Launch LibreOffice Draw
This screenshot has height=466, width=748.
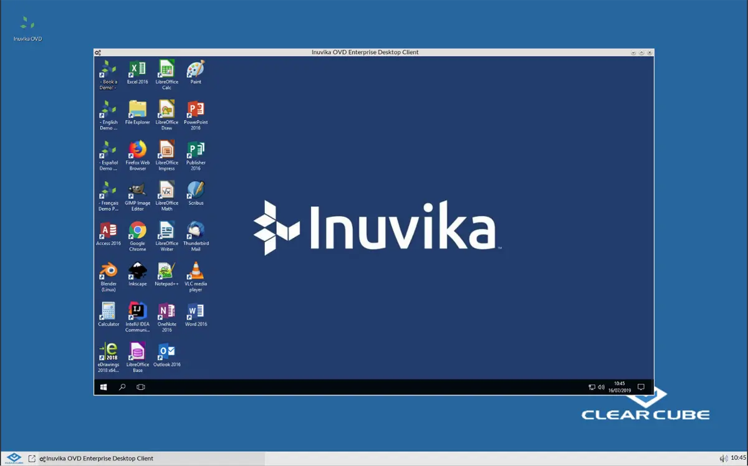tap(166, 115)
